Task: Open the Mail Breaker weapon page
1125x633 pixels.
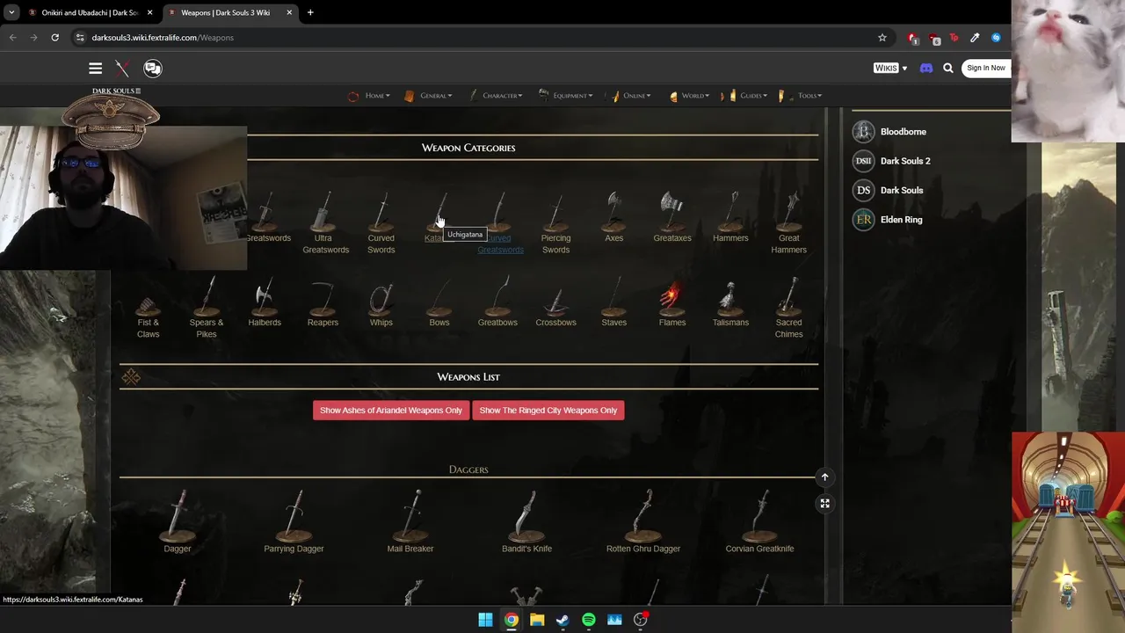Action: click(x=410, y=522)
